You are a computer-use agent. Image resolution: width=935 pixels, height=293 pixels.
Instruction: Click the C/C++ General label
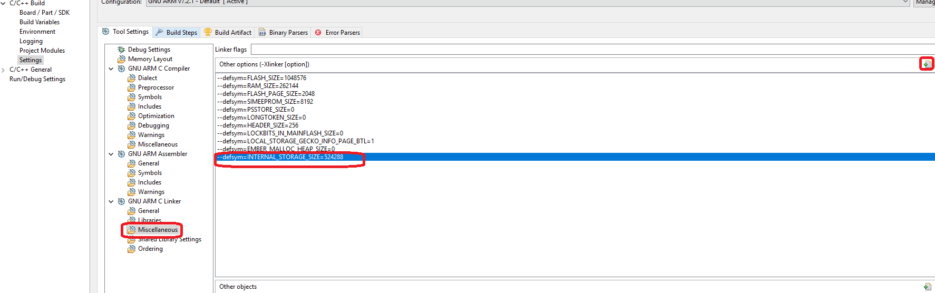31,70
